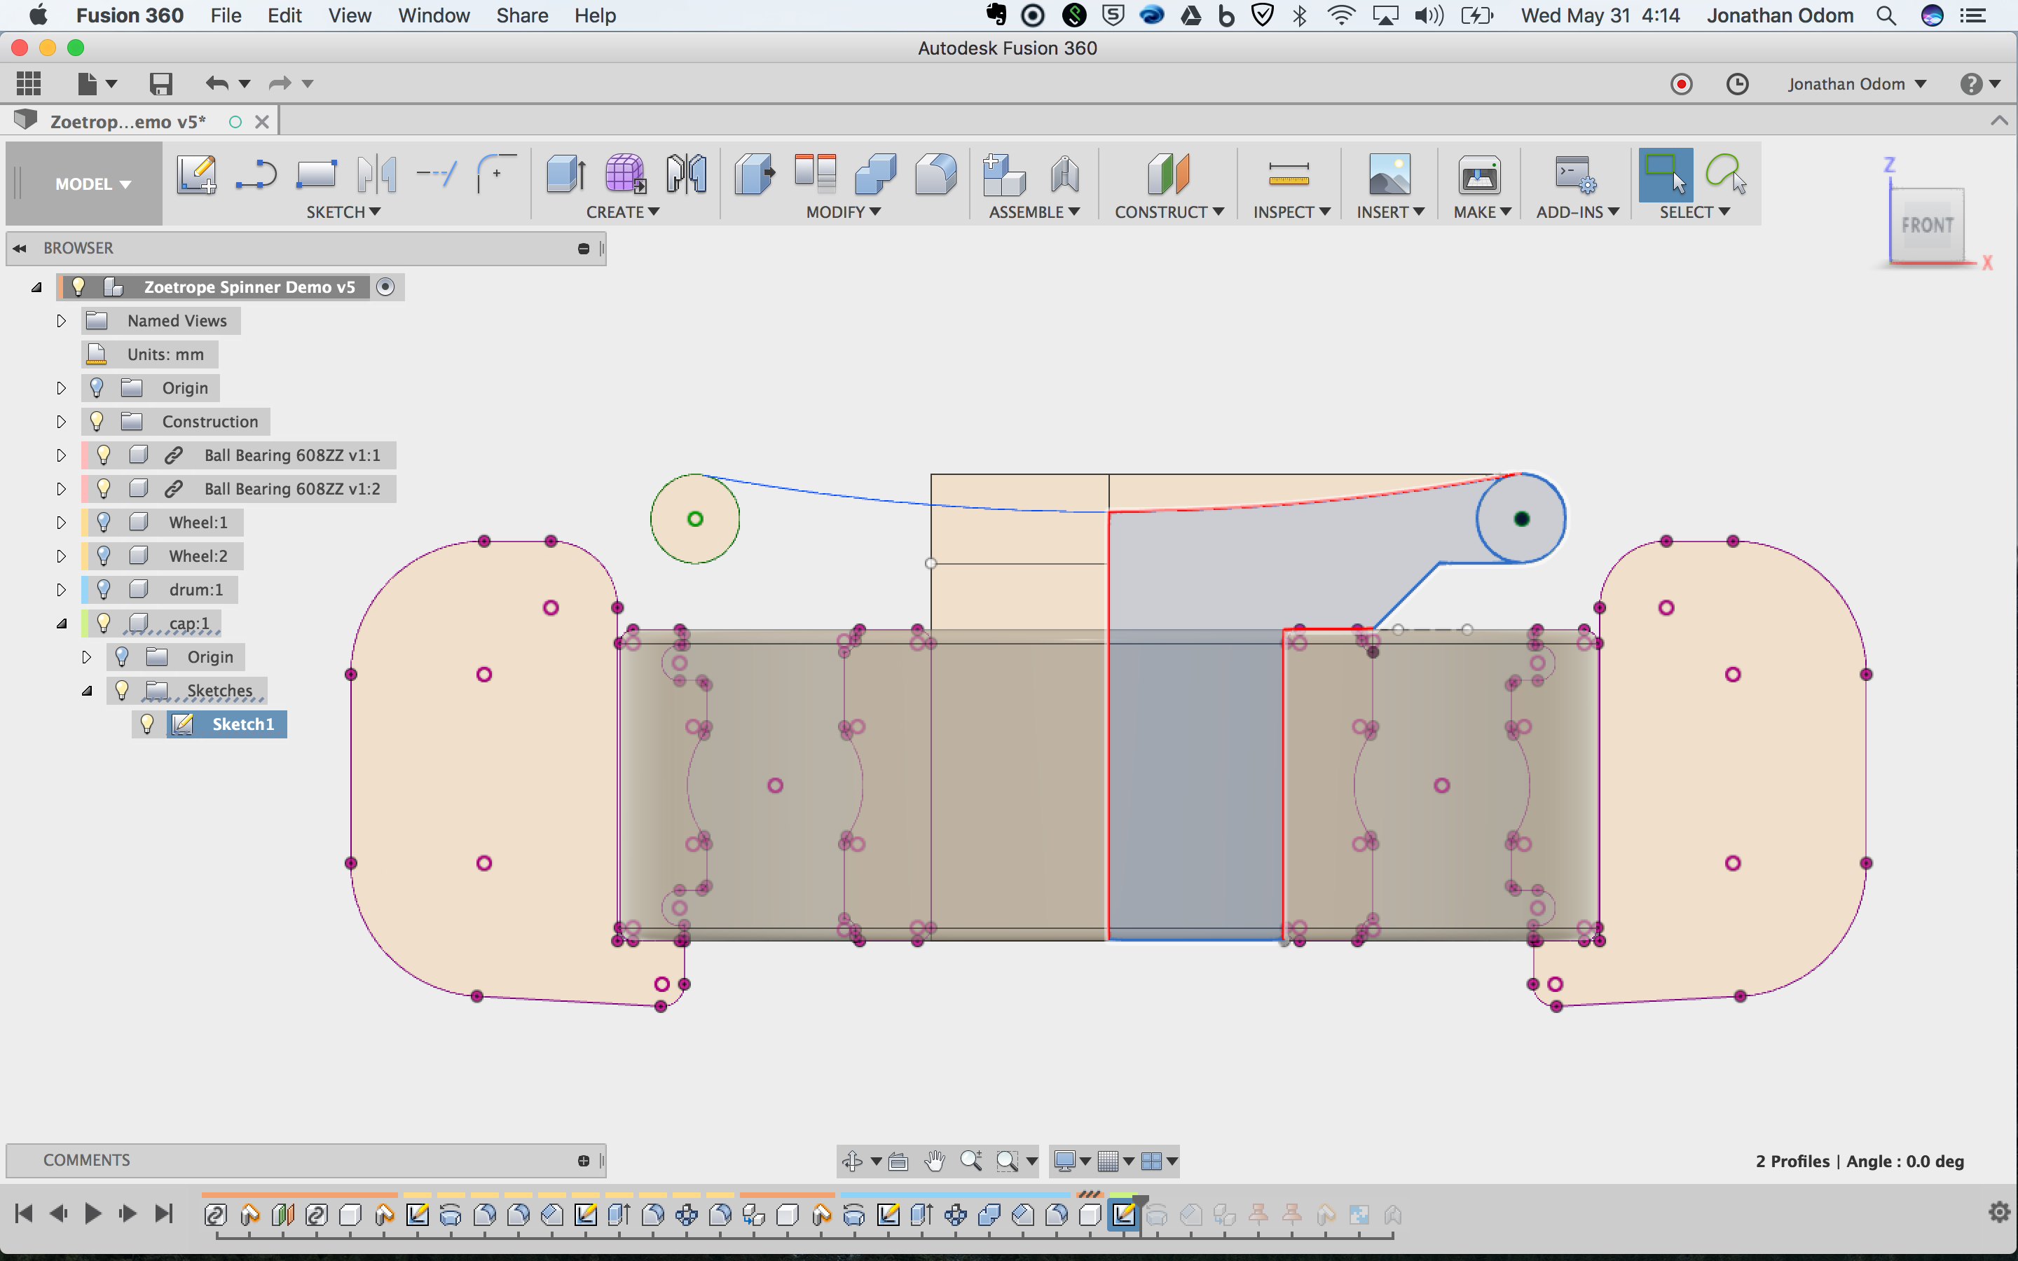Toggle Wheel:1 visibility lightbulb
2018x1261 pixels.
(104, 522)
